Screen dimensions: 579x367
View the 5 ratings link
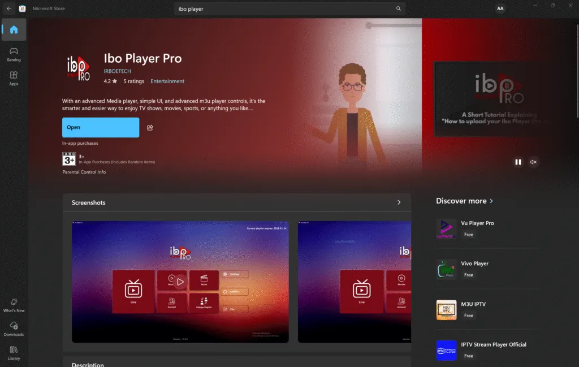[x=133, y=81]
